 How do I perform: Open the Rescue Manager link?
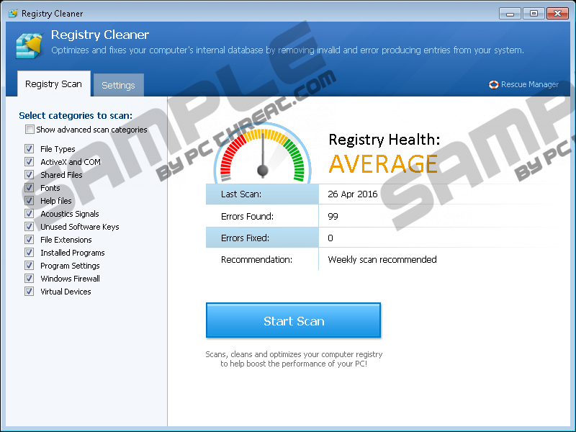(x=529, y=84)
